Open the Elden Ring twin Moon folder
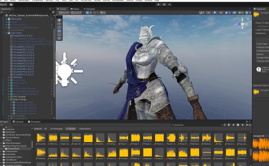 click(16, 146)
